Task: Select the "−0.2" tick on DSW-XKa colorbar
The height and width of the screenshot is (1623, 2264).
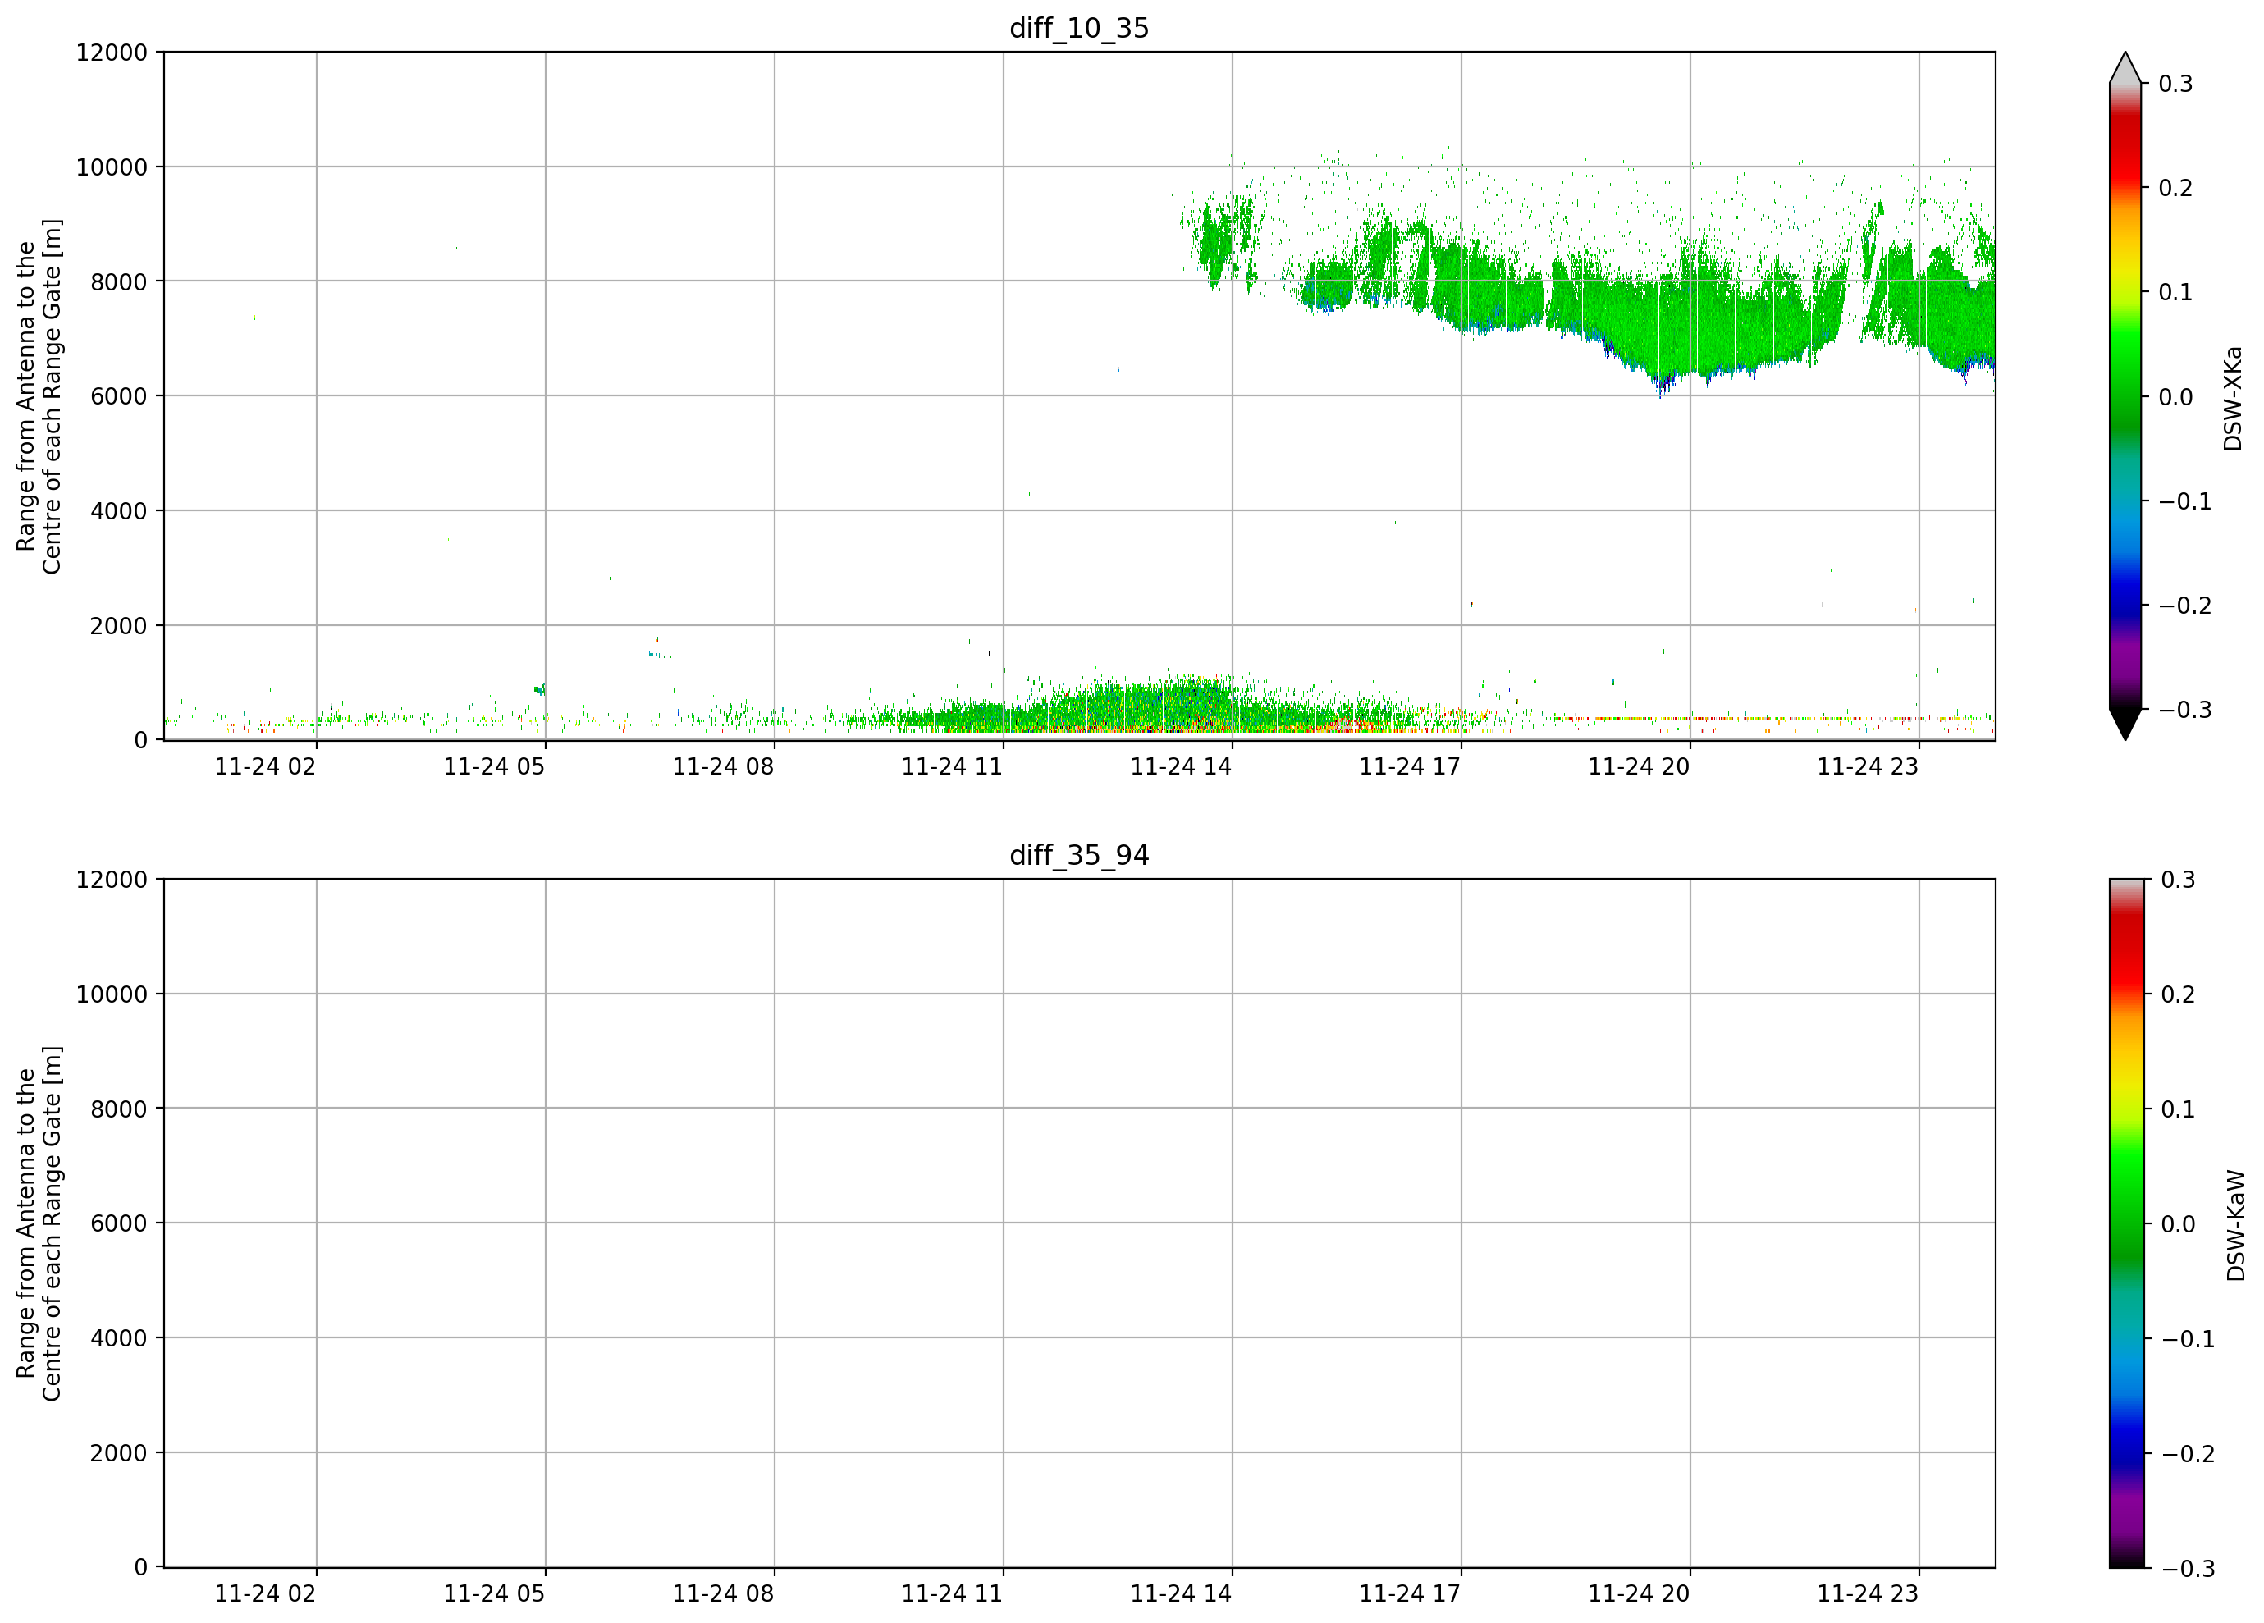Action: (2185, 606)
